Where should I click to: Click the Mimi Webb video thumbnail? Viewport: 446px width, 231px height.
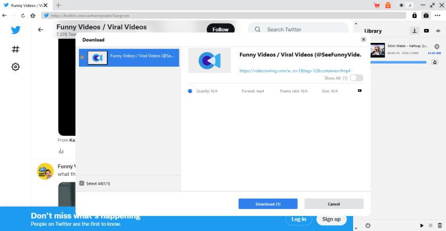[377, 50]
